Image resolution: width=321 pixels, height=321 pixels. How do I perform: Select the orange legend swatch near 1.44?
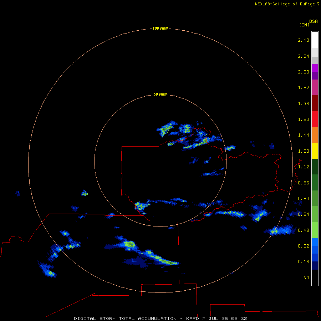(315, 135)
